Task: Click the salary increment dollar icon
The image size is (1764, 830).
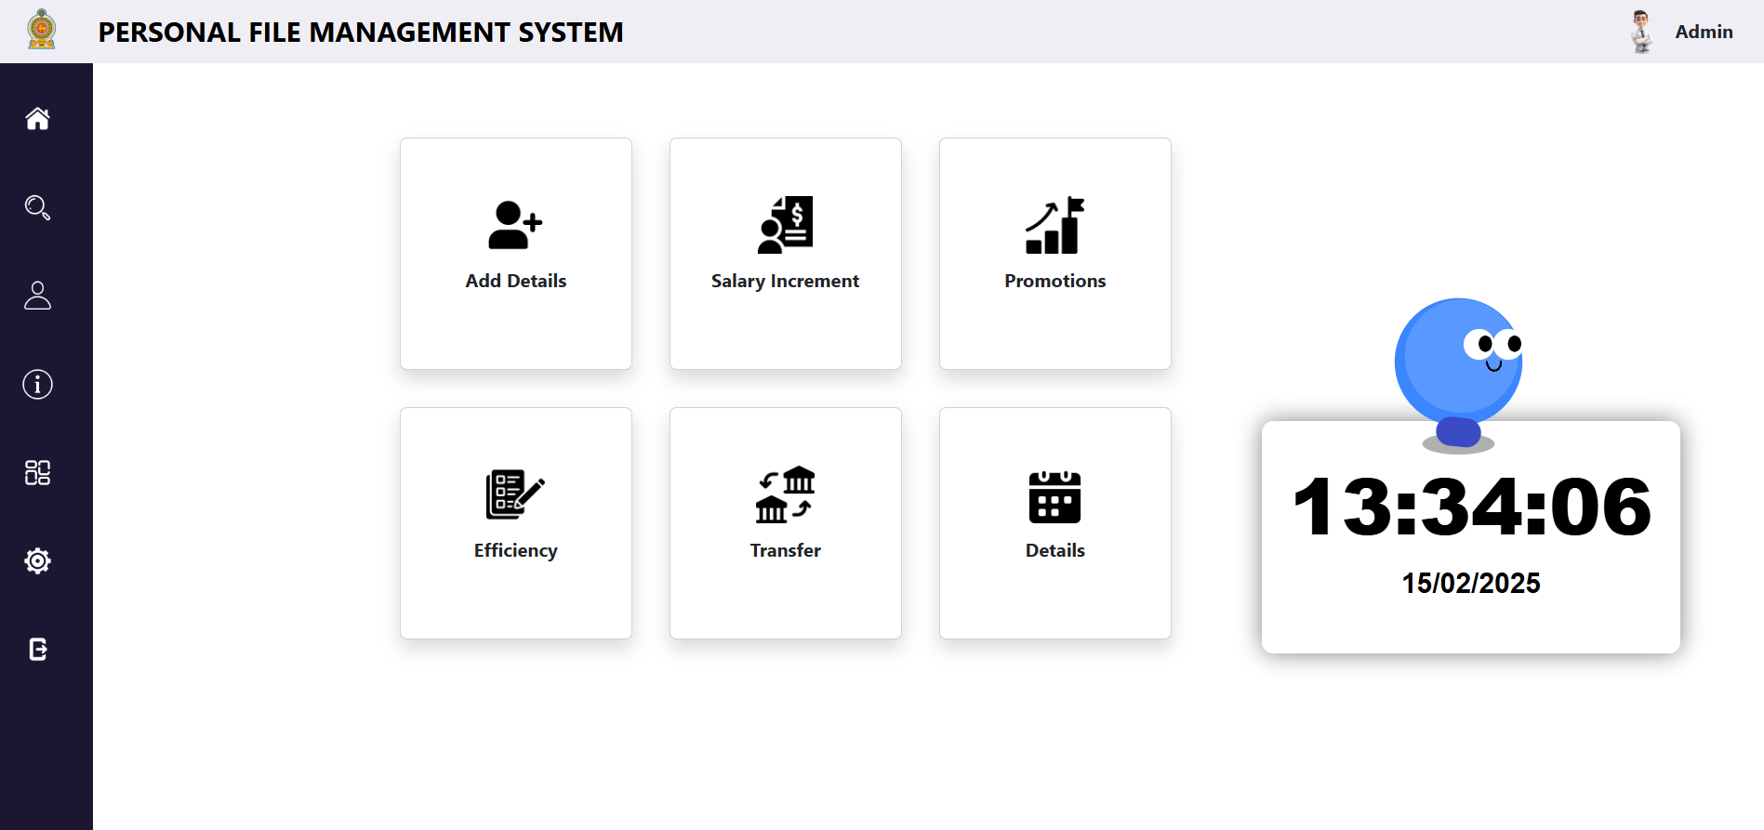Action: coord(786,224)
